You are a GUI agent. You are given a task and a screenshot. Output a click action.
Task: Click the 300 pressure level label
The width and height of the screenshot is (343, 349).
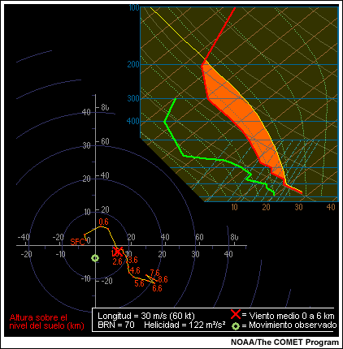(x=133, y=98)
